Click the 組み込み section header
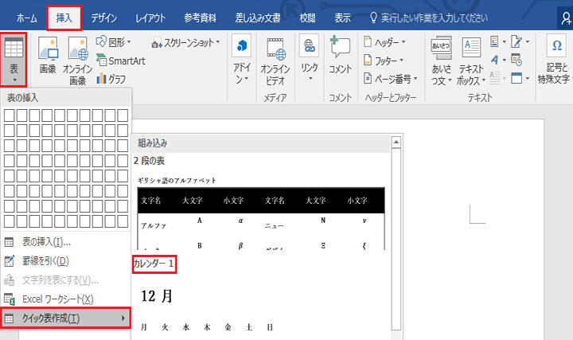Viewport: 573px width, 340px height. tap(261, 143)
